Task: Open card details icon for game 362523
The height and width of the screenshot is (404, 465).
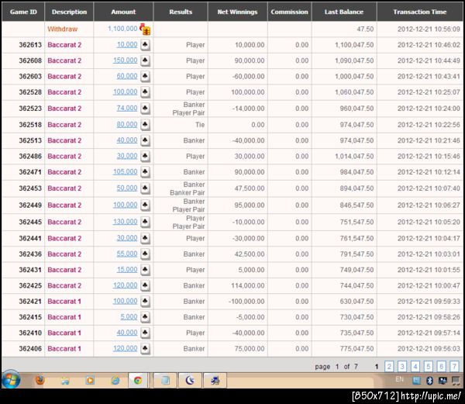Action: click(145, 109)
